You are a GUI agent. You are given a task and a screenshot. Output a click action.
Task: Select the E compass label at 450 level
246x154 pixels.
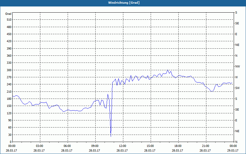[236, 34]
